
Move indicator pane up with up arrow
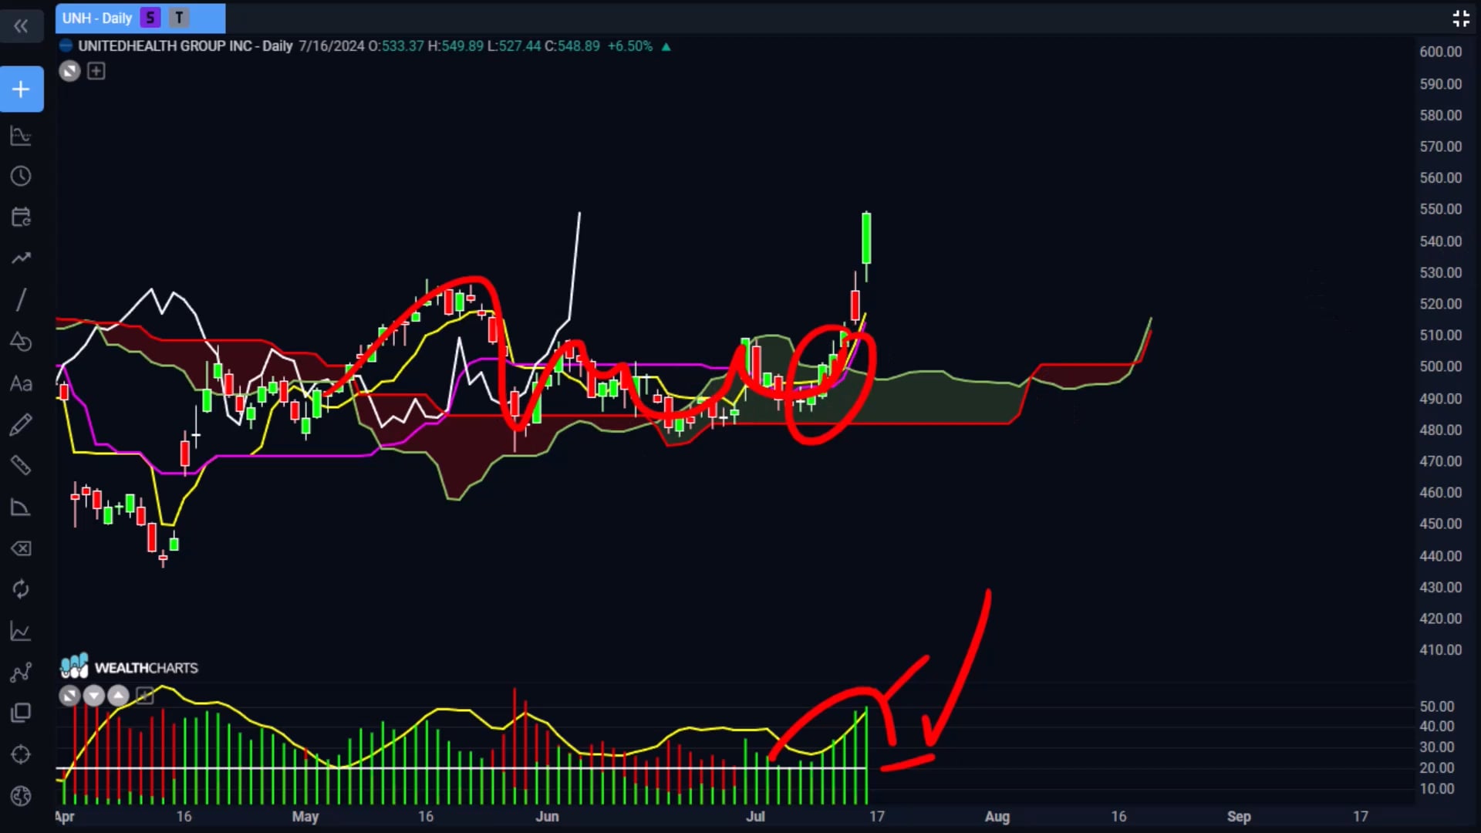pos(118,696)
